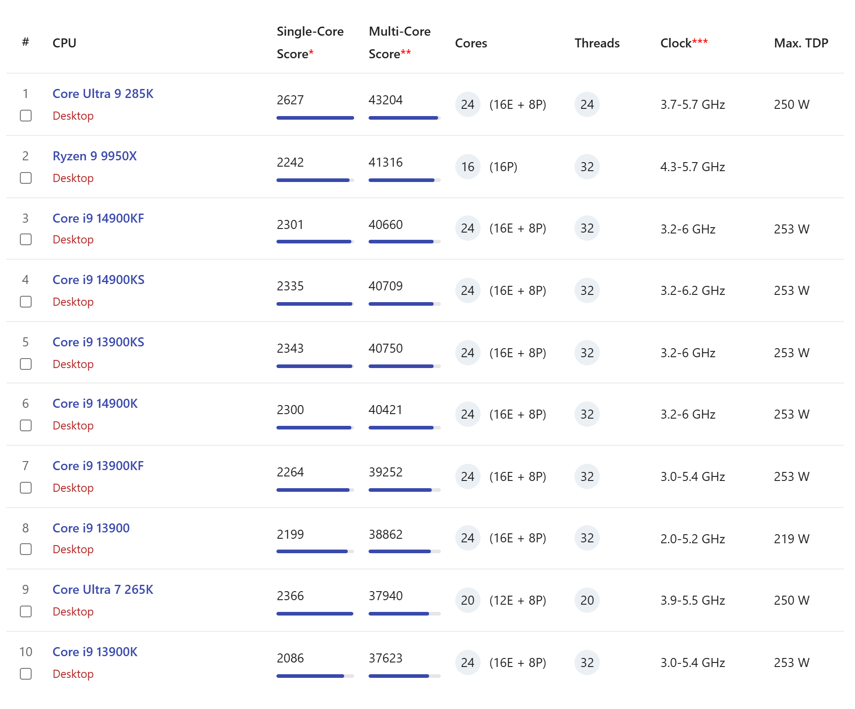Image resolution: width=855 pixels, height=709 pixels.
Task: Click the Core i9 14900KS link
Action: pos(98,280)
